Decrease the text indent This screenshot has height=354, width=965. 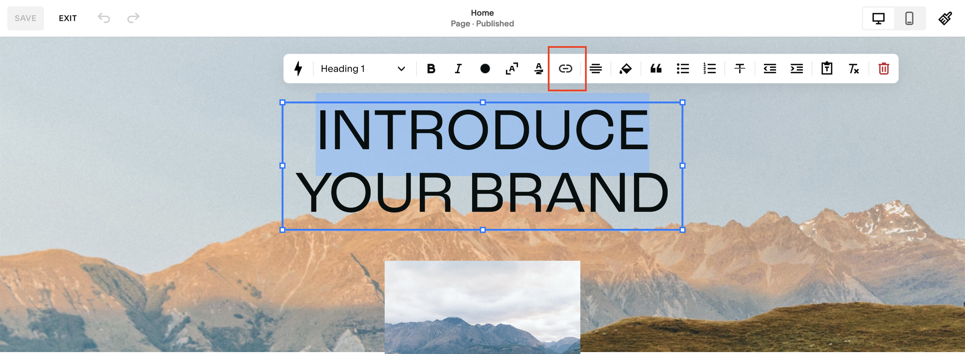pos(770,69)
